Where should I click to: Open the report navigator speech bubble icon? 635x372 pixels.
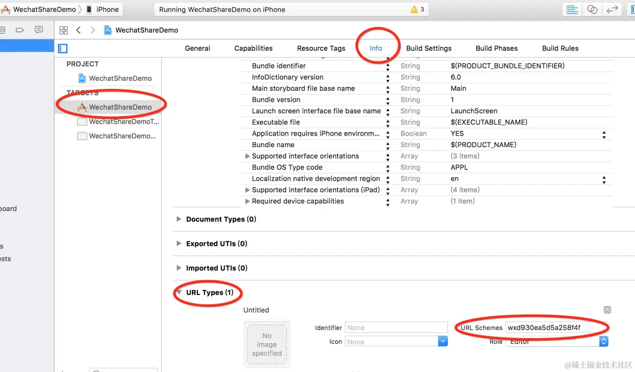pos(39,30)
